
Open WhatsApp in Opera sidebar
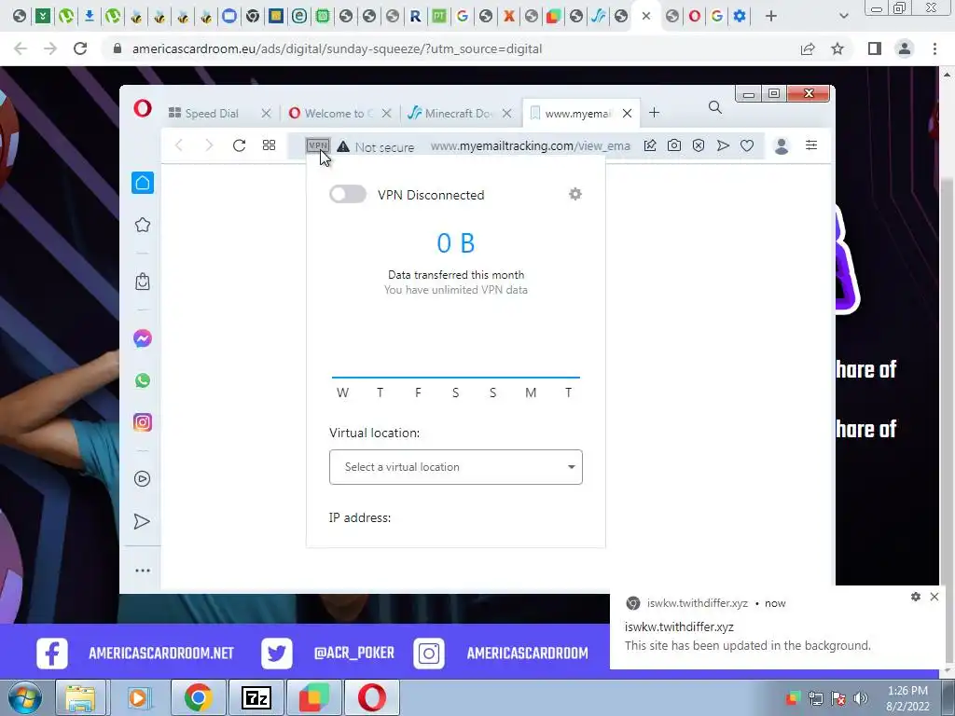pyautogui.click(x=143, y=380)
